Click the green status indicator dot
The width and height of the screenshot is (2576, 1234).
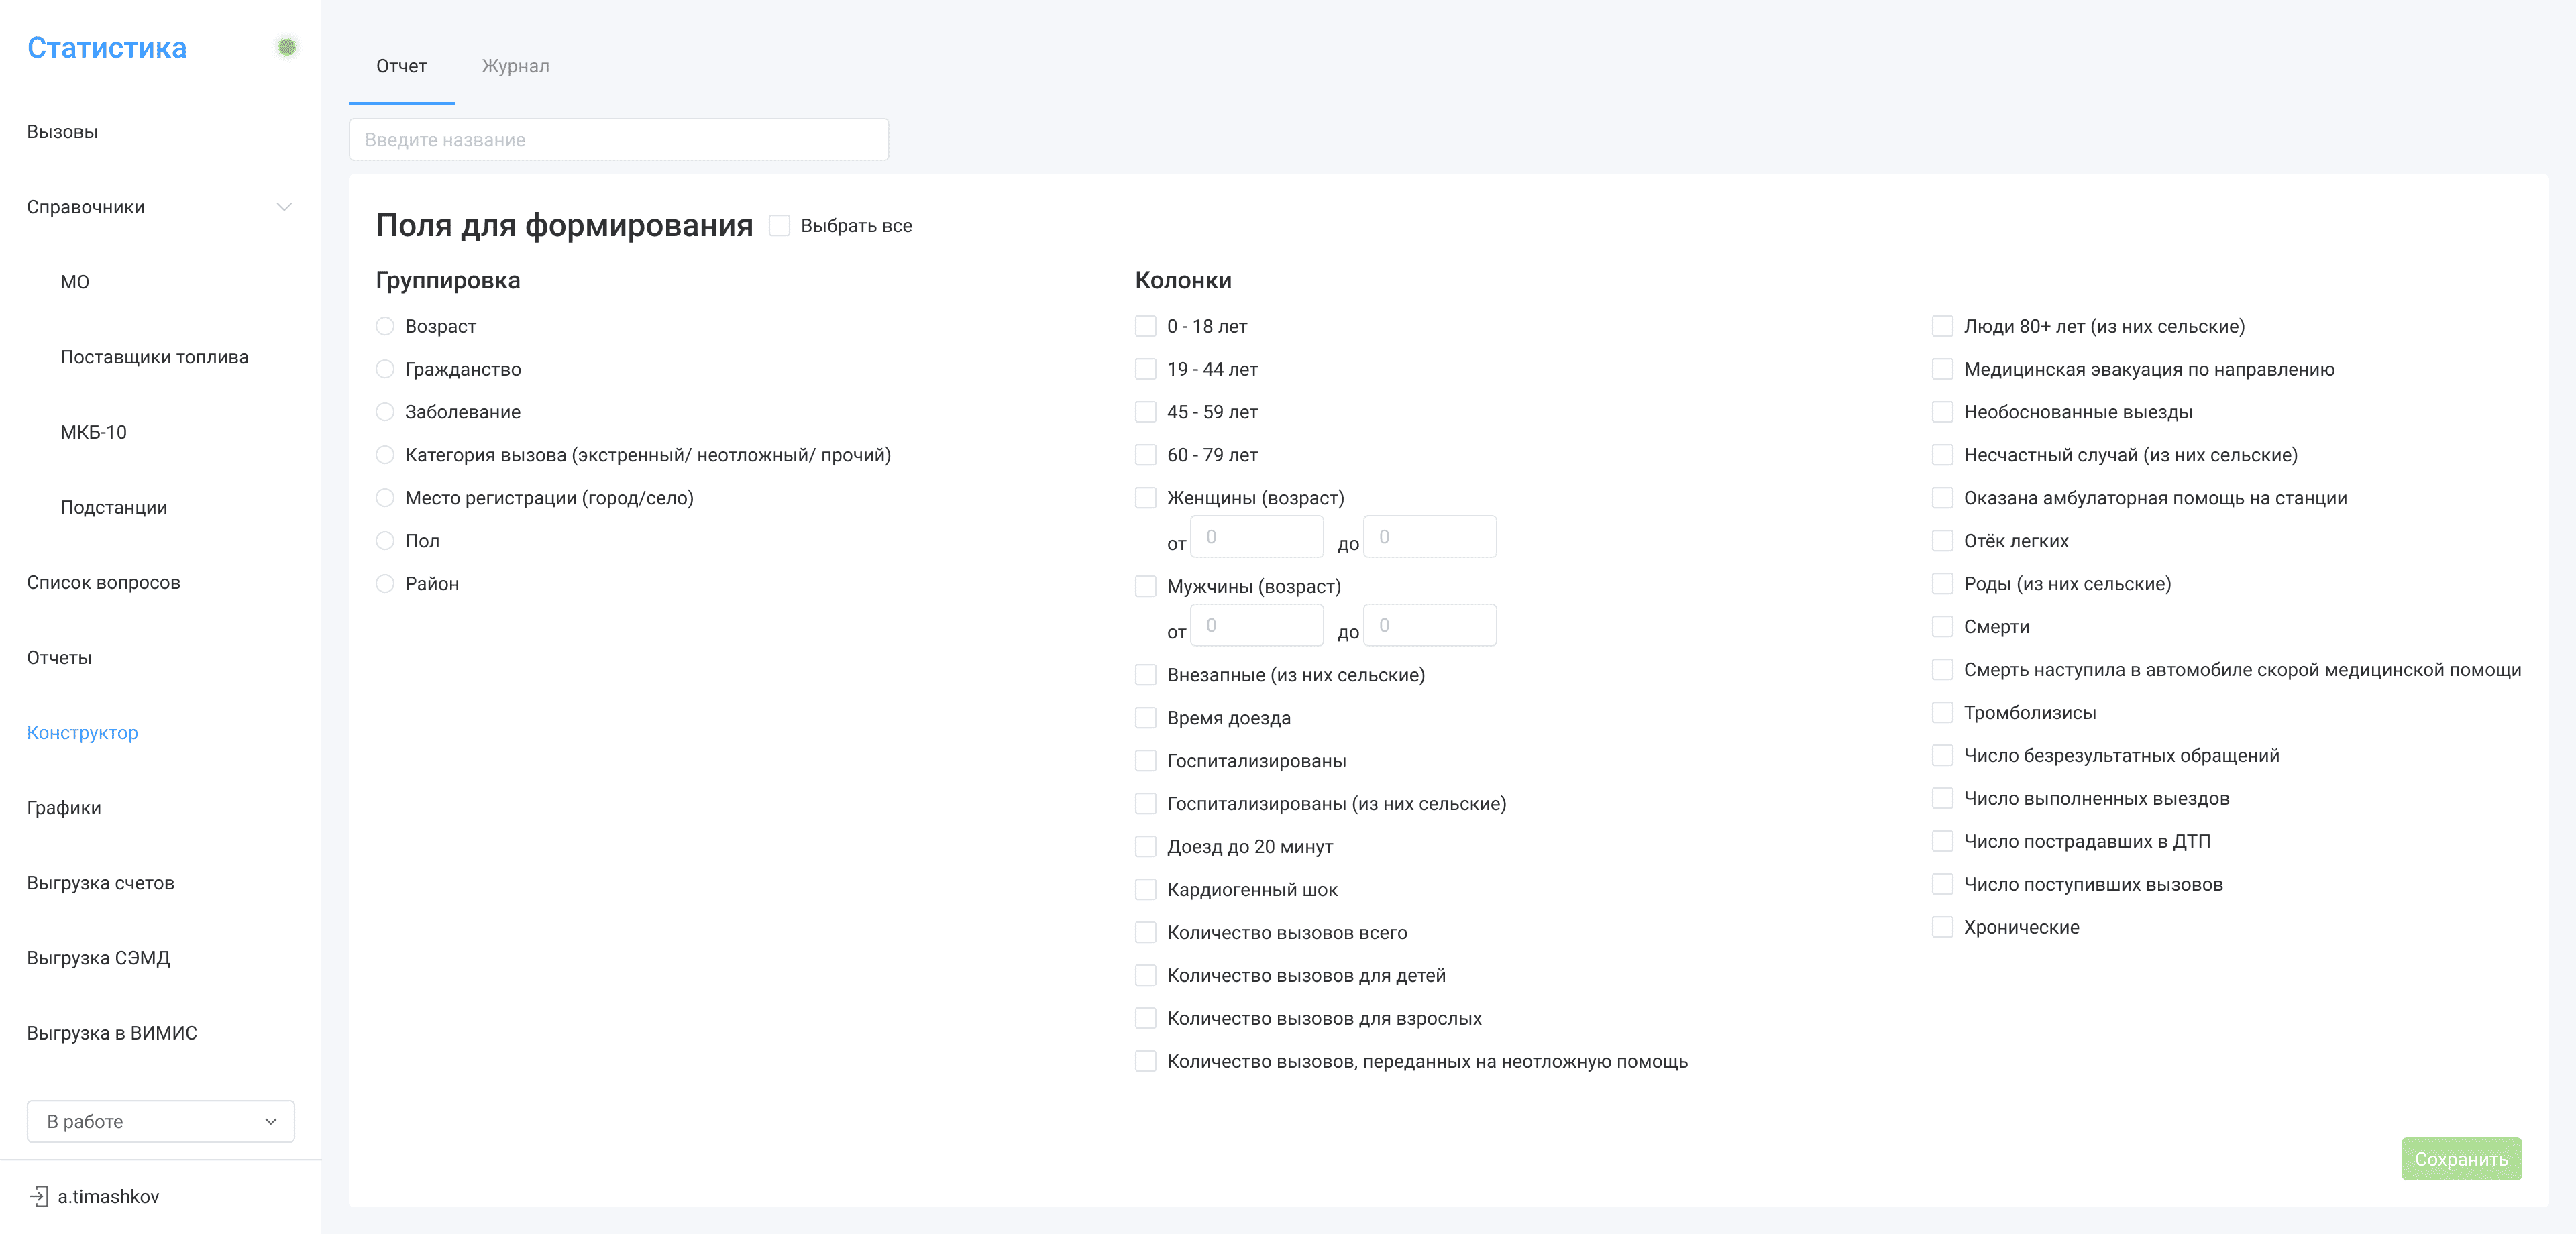pyautogui.click(x=287, y=47)
